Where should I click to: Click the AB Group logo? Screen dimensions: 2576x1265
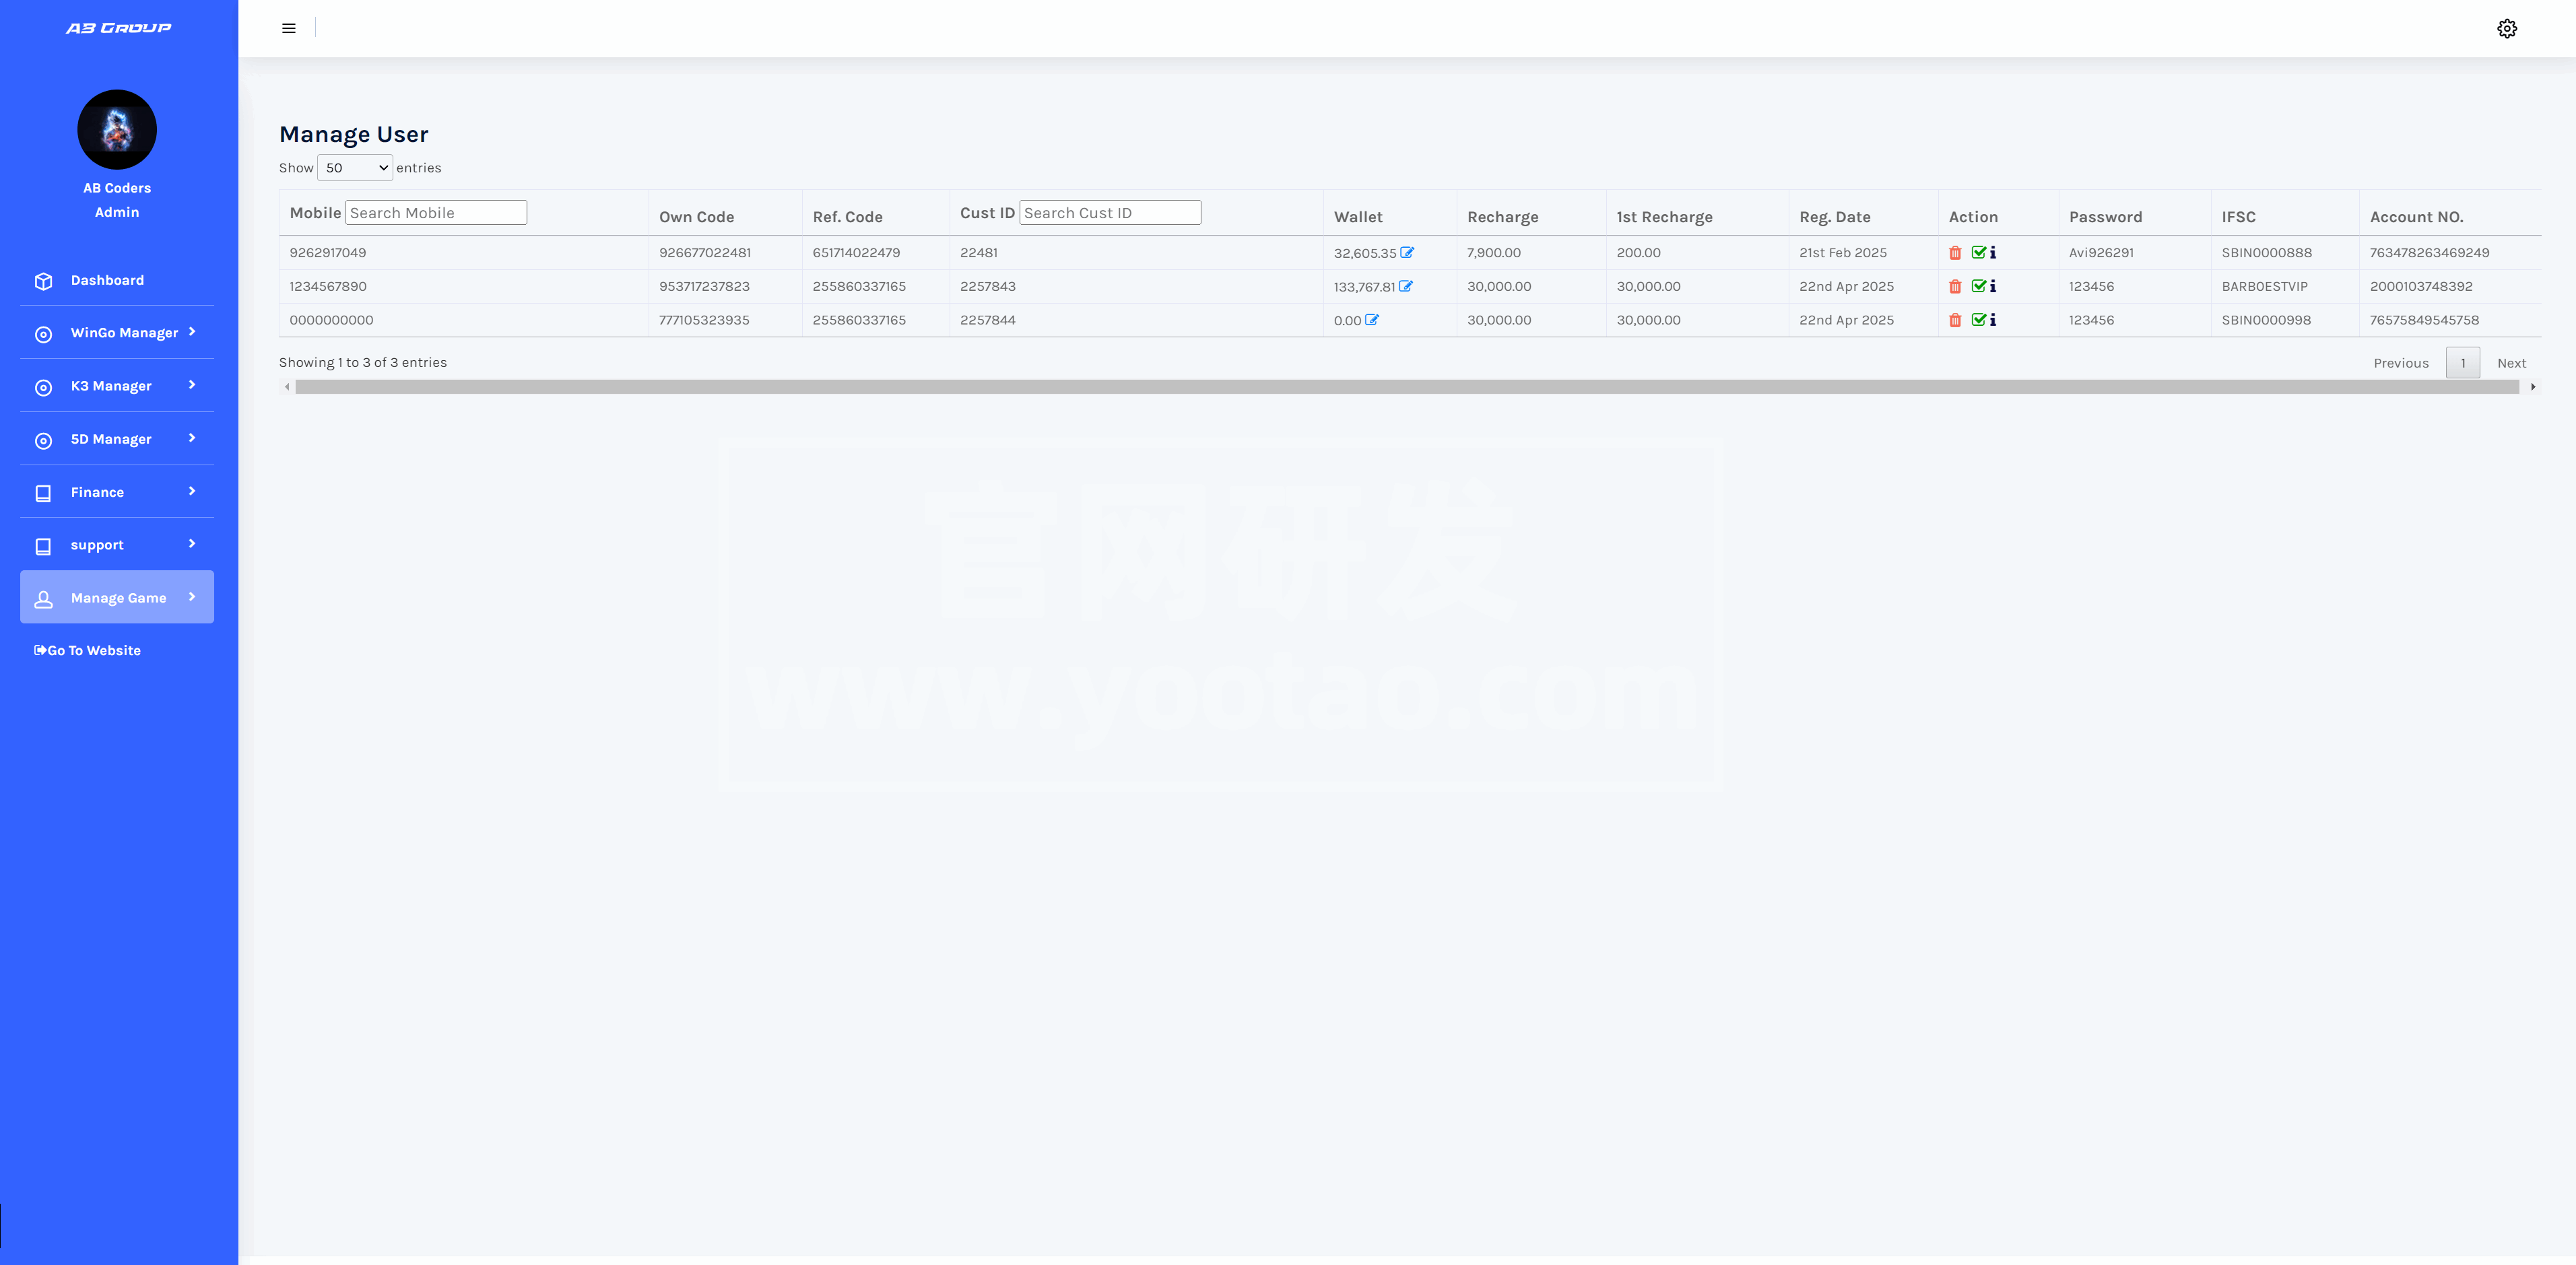click(x=119, y=28)
